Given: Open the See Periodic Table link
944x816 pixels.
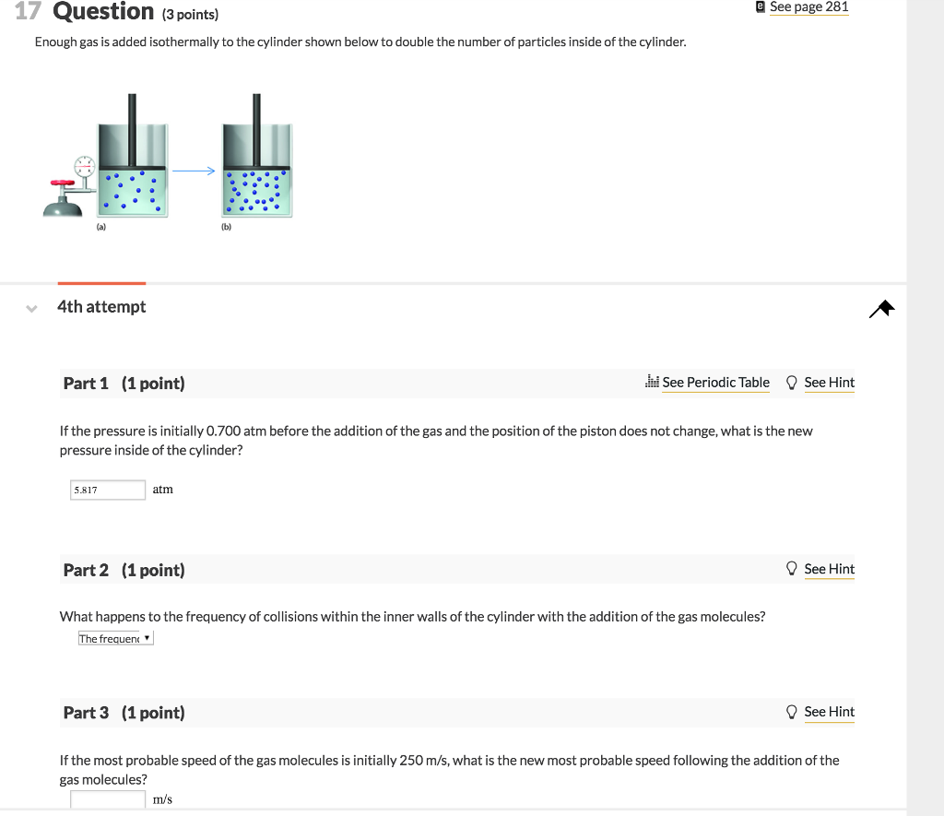Looking at the screenshot, I should (x=715, y=382).
